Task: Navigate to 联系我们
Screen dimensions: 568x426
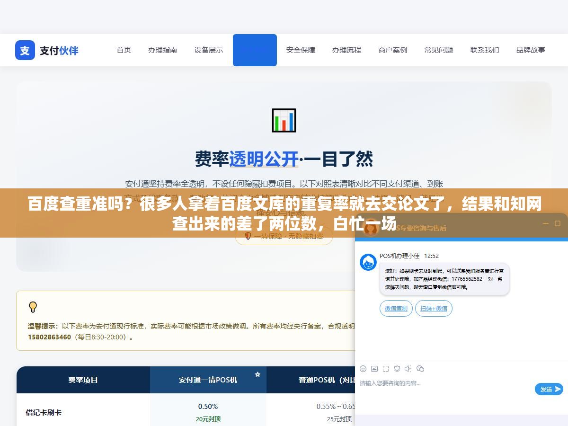Action: (485, 50)
